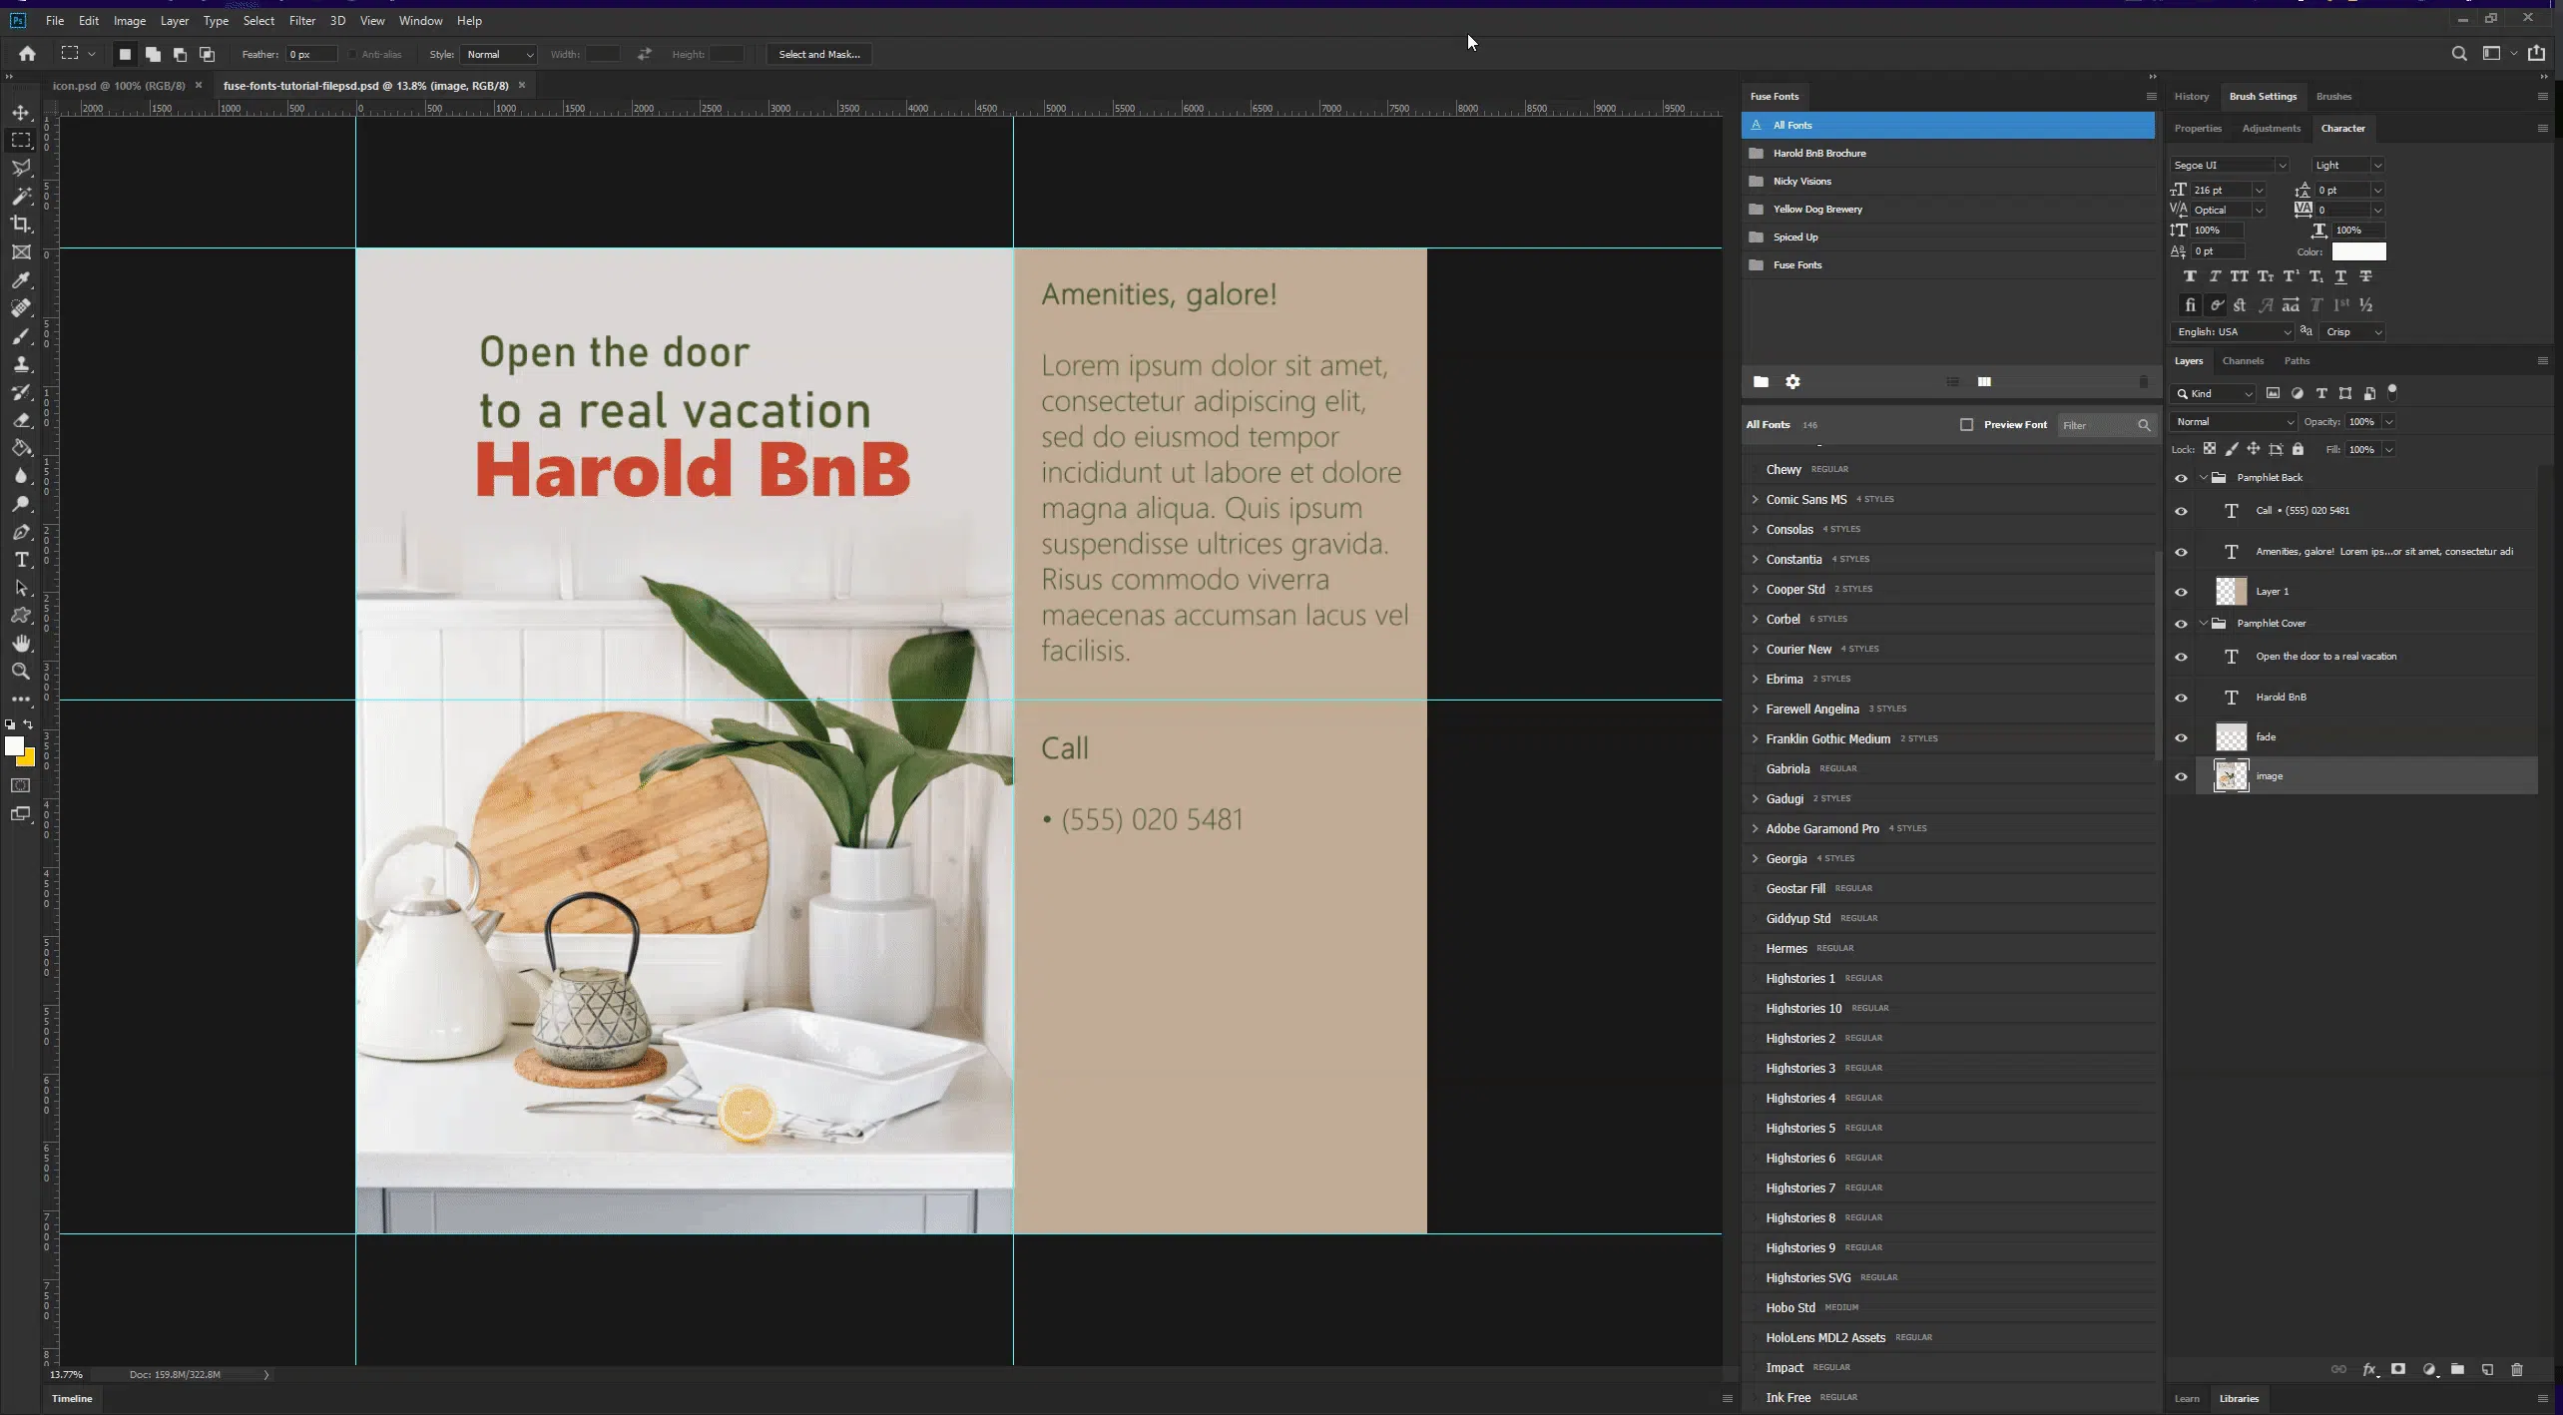
Task: Switch to icon.psd document tab
Action: coord(119,86)
